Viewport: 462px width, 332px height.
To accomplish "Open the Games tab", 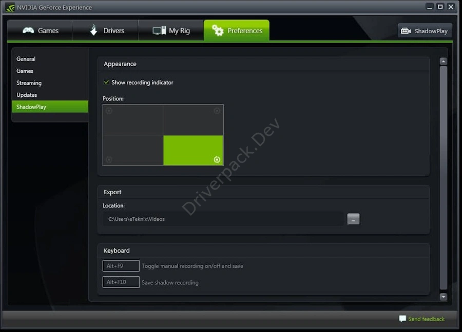I will coord(40,30).
